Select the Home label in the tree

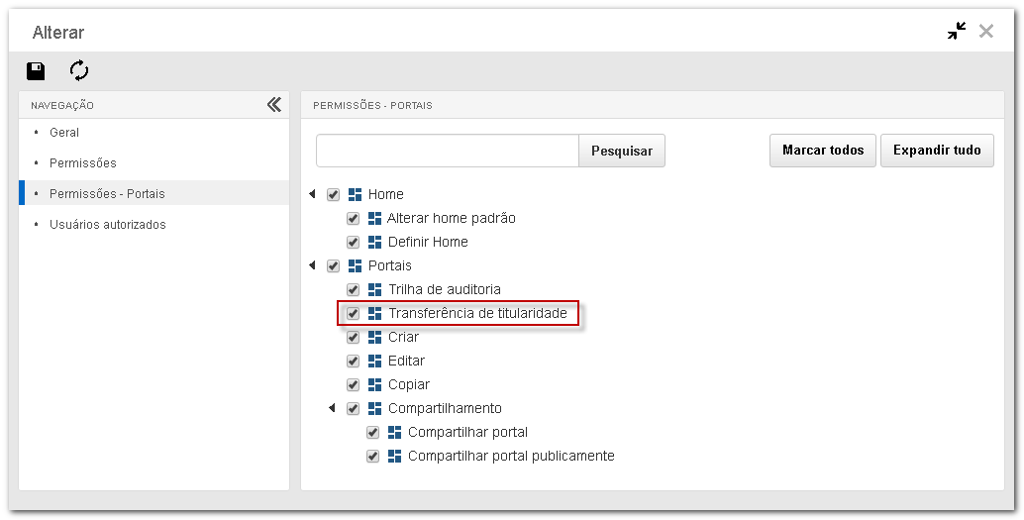coord(386,195)
